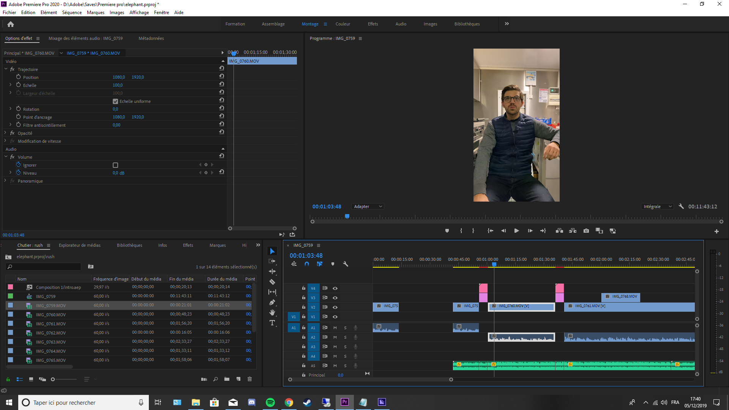Select the IMG_0762.MOV item in the bin
Image resolution: width=729 pixels, height=410 pixels.
tap(50, 333)
